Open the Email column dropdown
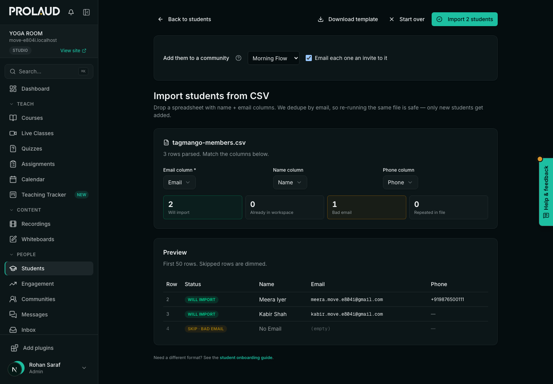This screenshot has width=553, height=384. point(179,182)
